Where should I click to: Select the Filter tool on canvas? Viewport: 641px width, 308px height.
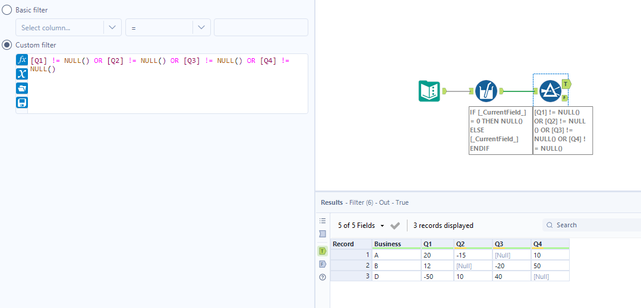click(550, 91)
